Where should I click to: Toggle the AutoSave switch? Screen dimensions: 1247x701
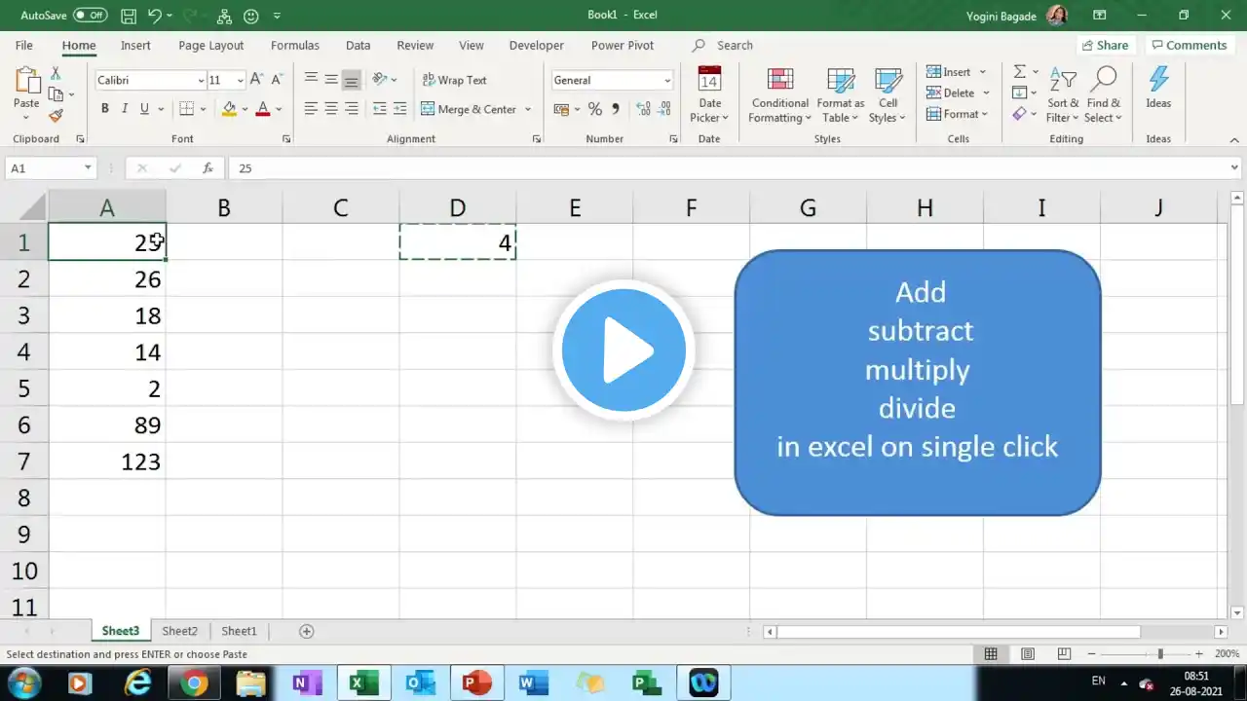pos(91,16)
